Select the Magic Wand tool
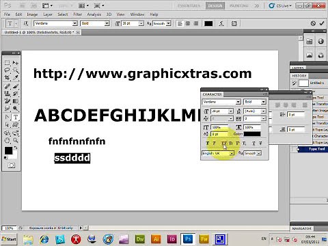 pos(15,70)
